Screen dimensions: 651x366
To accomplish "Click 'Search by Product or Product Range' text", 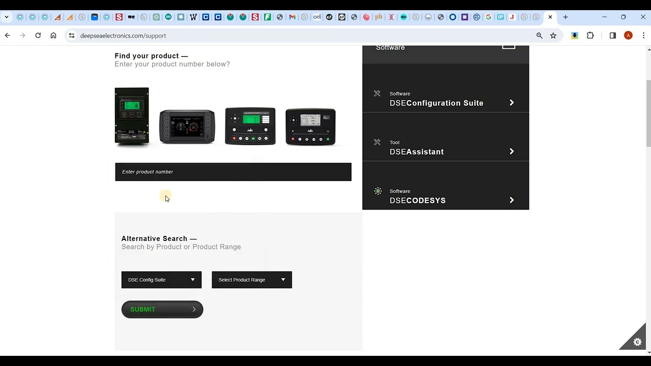I will [x=181, y=247].
